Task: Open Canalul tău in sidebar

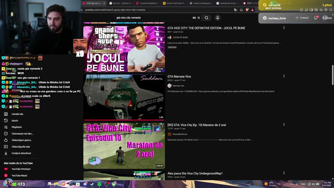Action: click(17, 114)
